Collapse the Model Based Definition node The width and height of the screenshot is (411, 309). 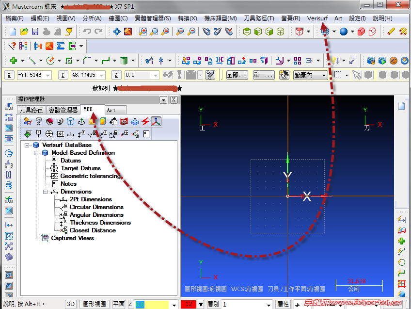pos(36,153)
